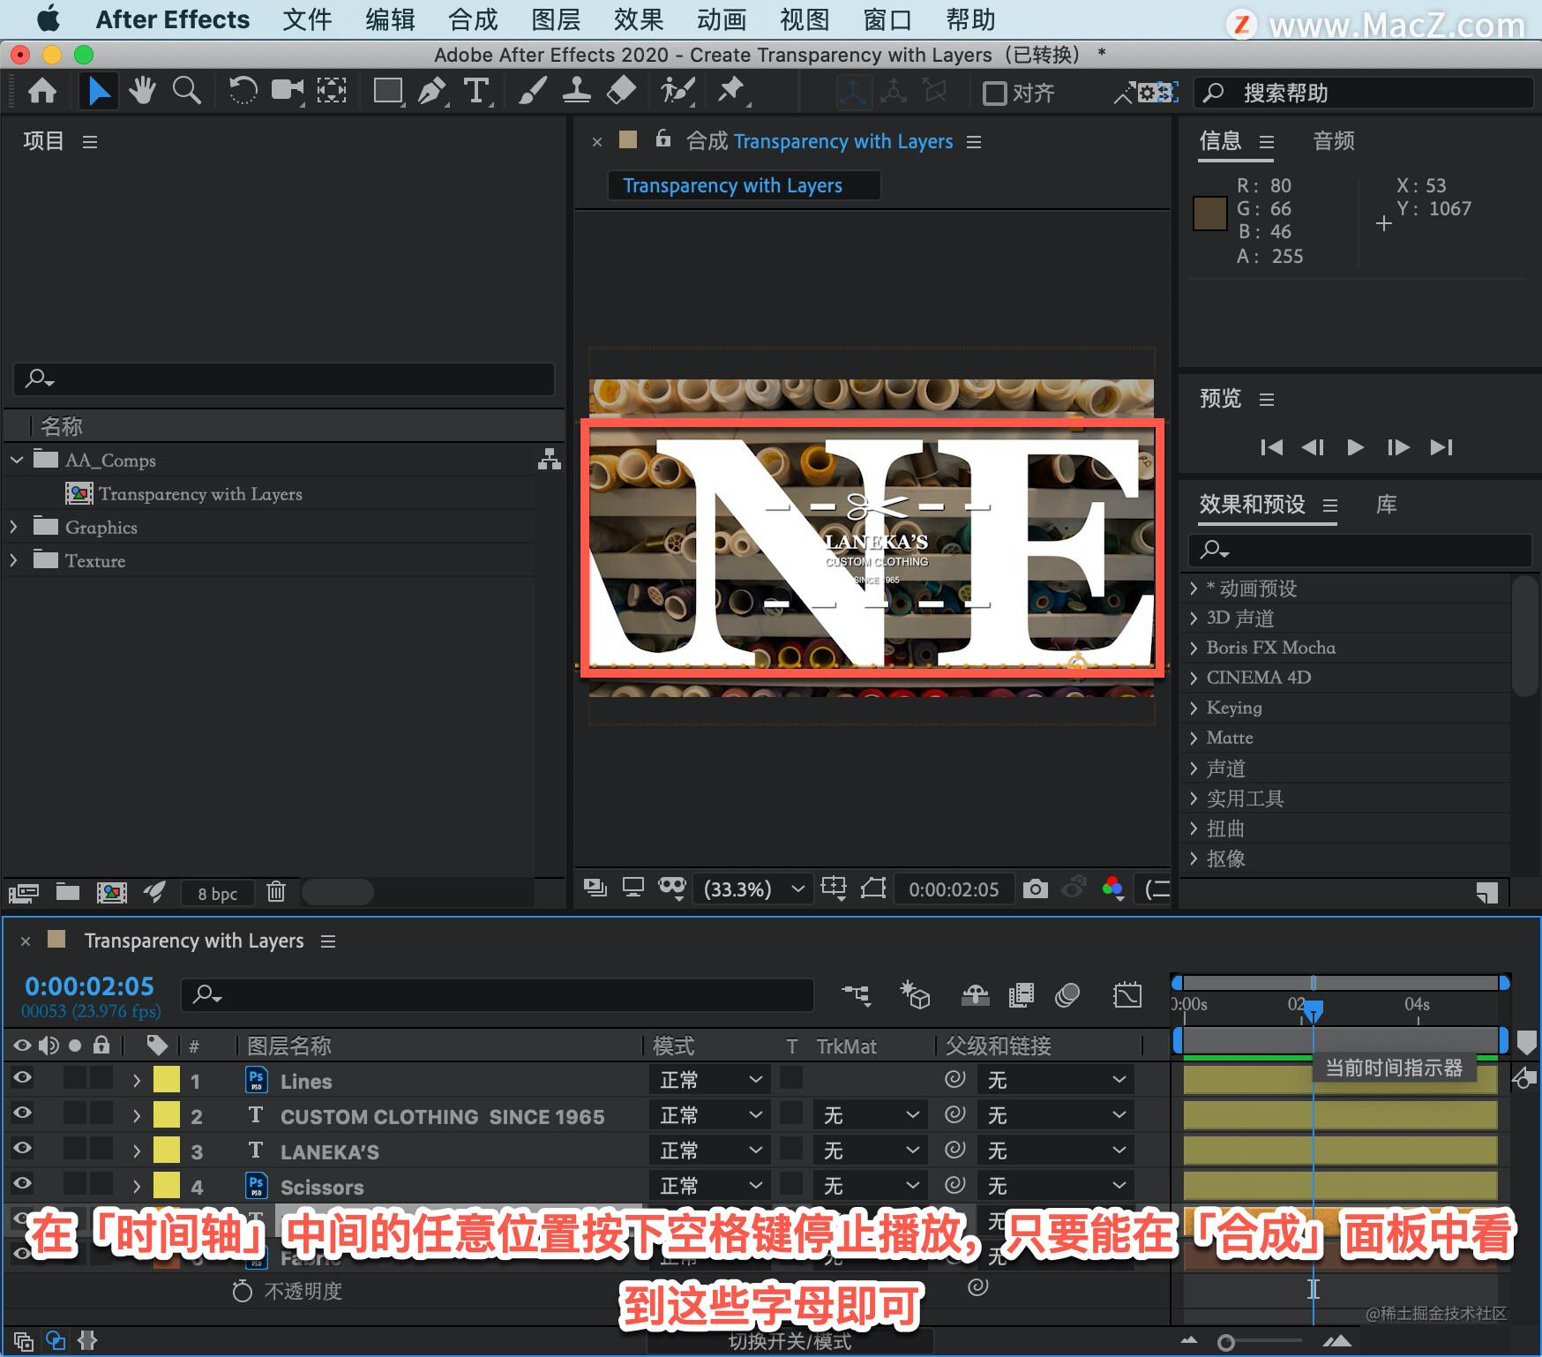
Task: Hide the CUSTOM CLOTHING SINCE 1965 text layer
Action: click(22, 1114)
